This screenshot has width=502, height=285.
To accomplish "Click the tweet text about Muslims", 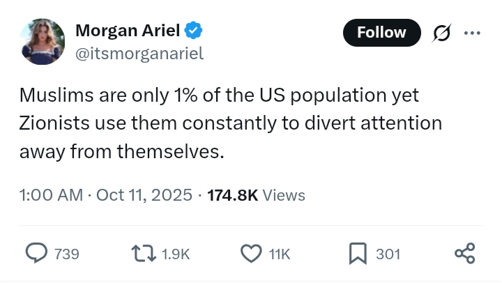I will click(x=231, y=123).
